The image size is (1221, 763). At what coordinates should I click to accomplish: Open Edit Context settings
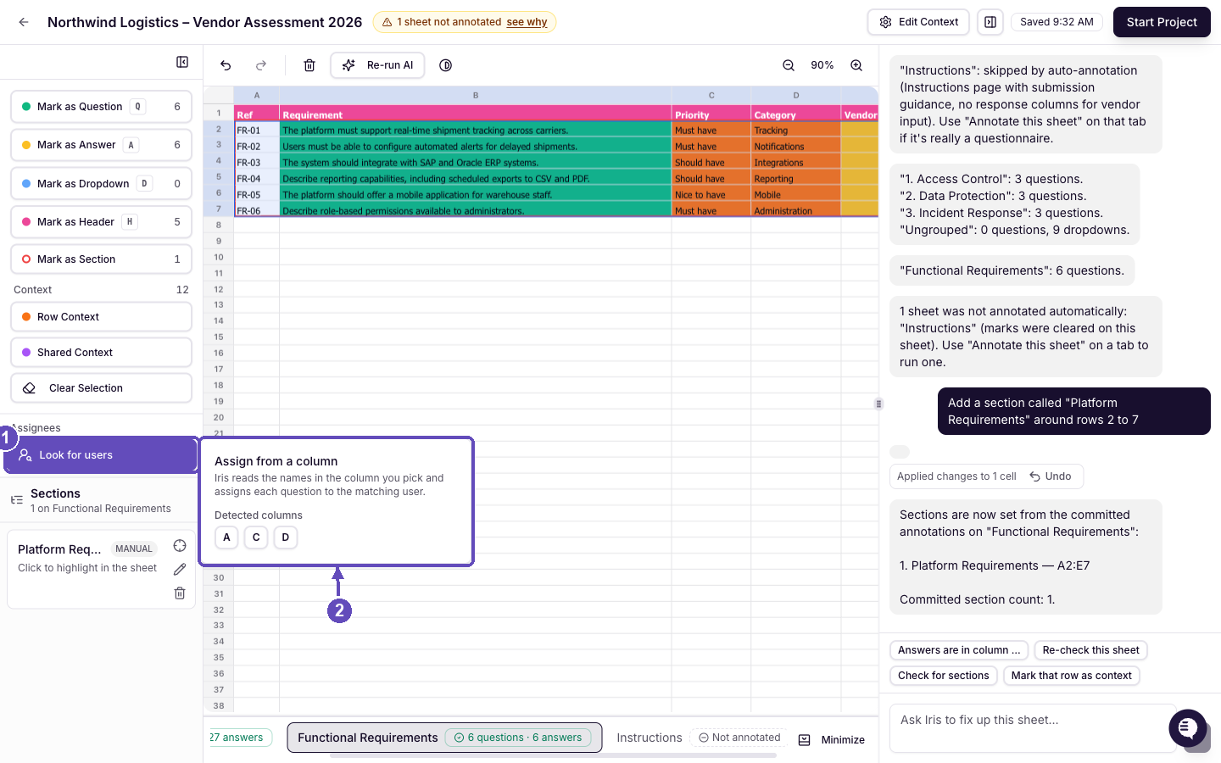tap(919, 22)
